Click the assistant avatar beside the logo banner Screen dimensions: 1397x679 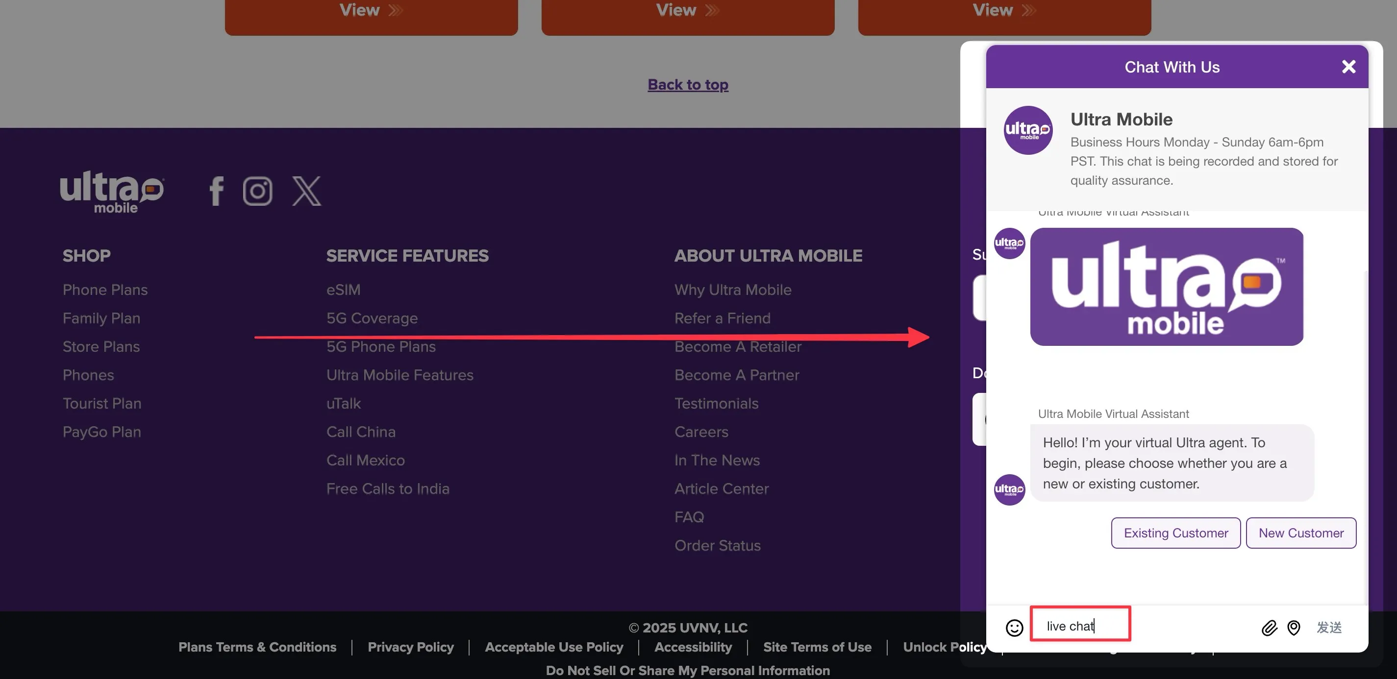[1009, 244]
